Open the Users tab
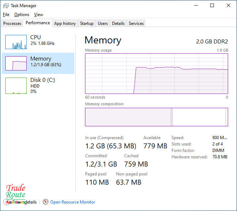Image resolution: width=237 pixels, height=211 pixels. (x=103, y=23)
